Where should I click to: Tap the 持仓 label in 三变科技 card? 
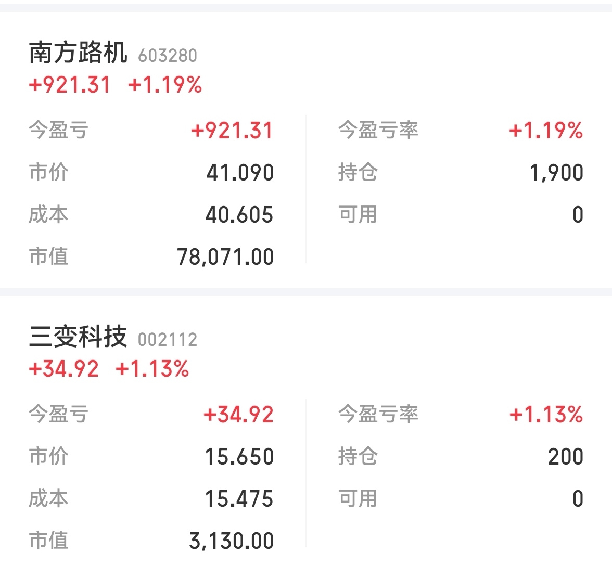click(x=358, y=457)
